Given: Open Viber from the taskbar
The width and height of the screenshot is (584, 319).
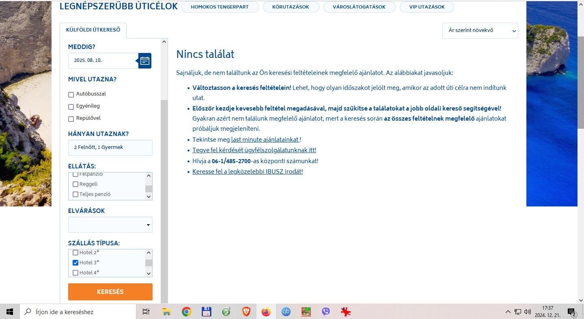Looking at the screenshot, I should (x=326, y=312).
